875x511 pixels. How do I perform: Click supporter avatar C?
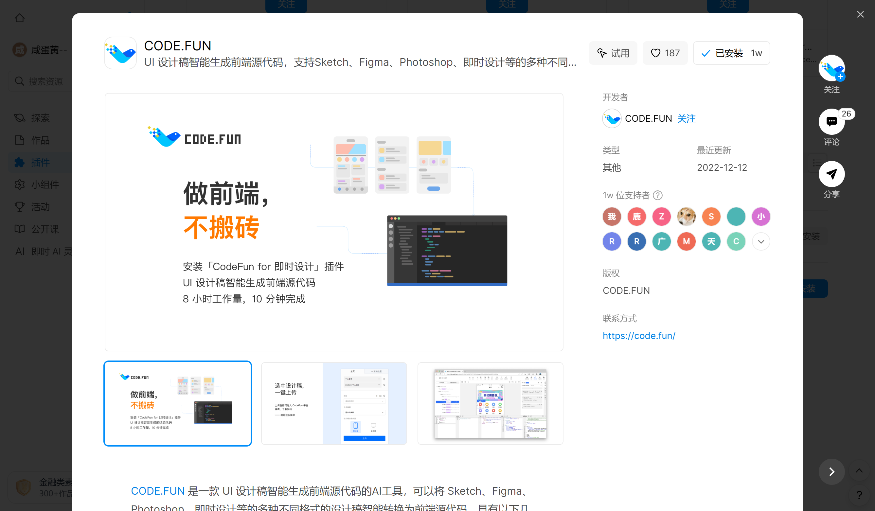point(736,241)
